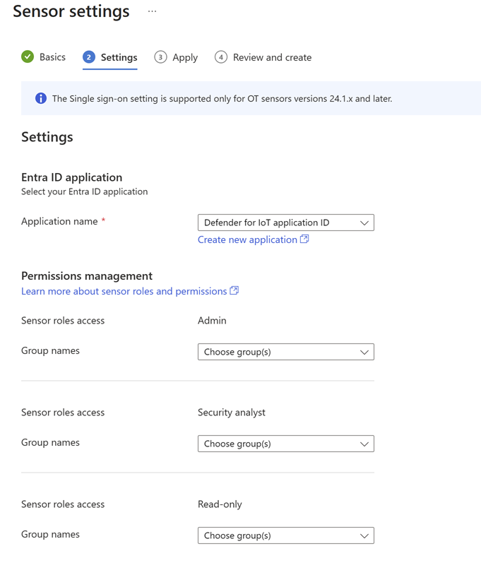The image size is (481, 563).
Task: Click external link icon after sensor roles link
Action: pos(234,290)
